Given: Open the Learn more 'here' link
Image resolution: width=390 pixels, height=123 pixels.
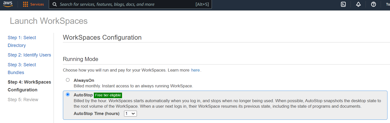Looking at the screenshot, I should (195, 70).
